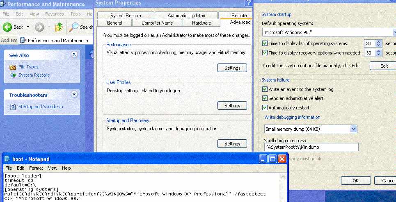Viewport: 396px width, 202px height.
Task: Open Notepad View menu
Action: pyautogui.click(x=53, y=168)
